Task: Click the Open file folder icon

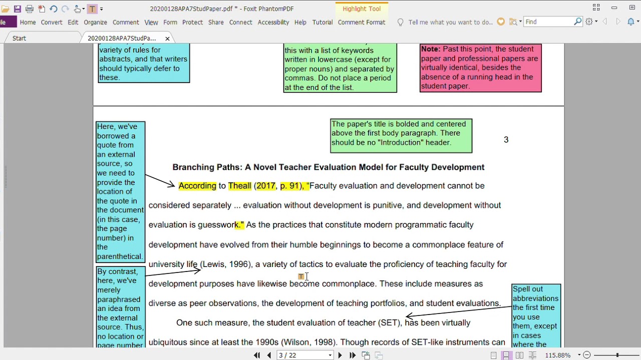Action: [x=6, y=9]
